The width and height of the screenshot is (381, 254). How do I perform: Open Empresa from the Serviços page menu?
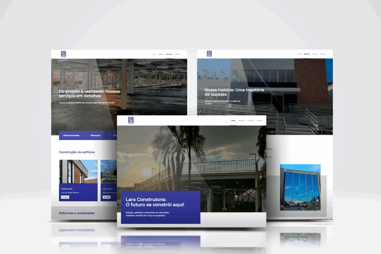161,54
